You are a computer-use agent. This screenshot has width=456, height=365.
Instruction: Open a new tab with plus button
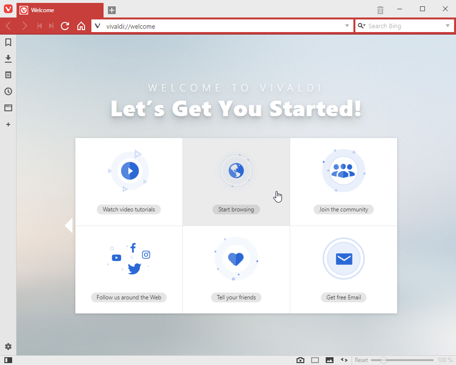tap(112, 10)
